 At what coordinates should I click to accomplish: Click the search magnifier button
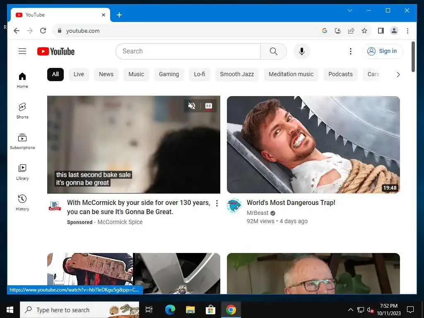[x=273, y=51]
